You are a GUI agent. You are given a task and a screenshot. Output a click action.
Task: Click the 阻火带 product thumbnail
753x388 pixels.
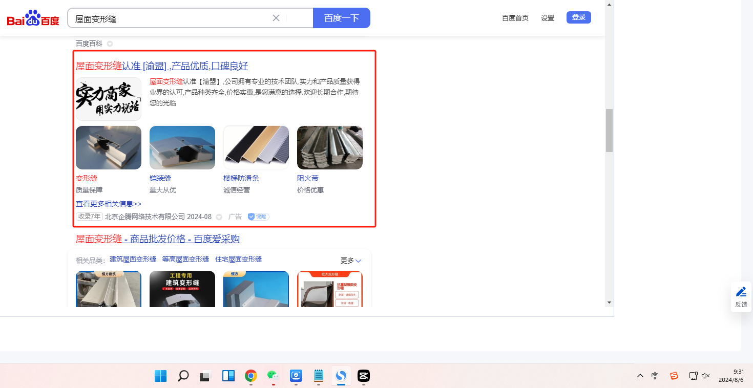coord(330,147)
